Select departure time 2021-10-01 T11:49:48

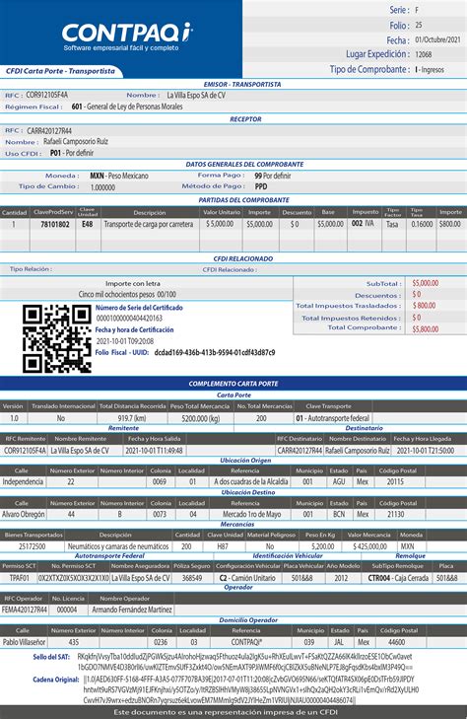(154, 451)
